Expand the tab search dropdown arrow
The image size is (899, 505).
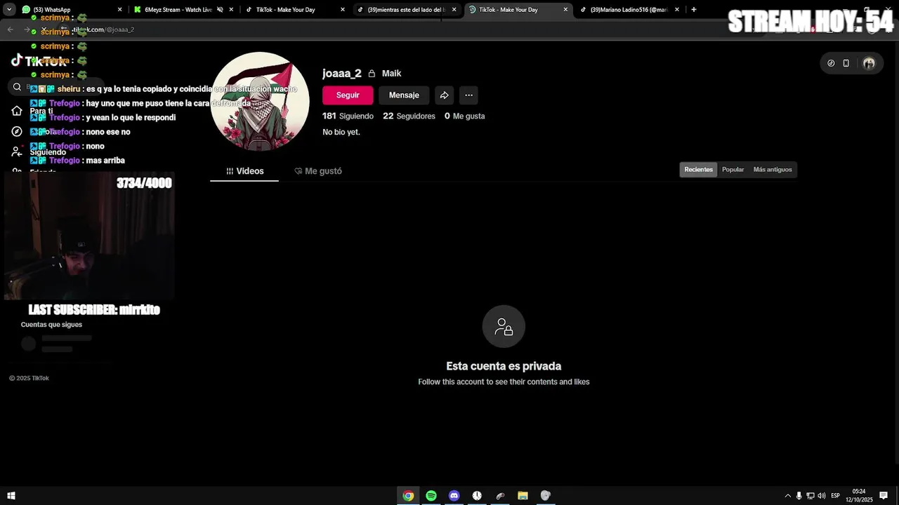click(8, 10)
